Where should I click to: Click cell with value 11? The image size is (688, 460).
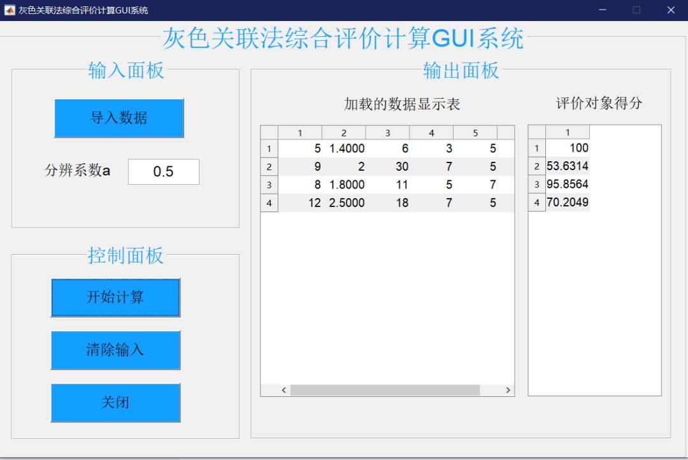coord(387,185)
